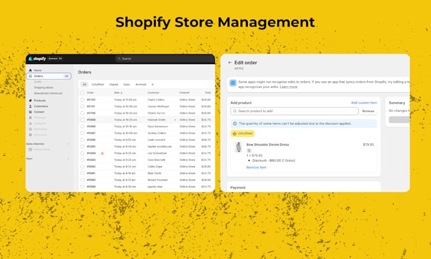The height and width of the screenshot is (259, 431).
Task: Check the box for Blair Smith's order
Action: [x=82, y=174]
